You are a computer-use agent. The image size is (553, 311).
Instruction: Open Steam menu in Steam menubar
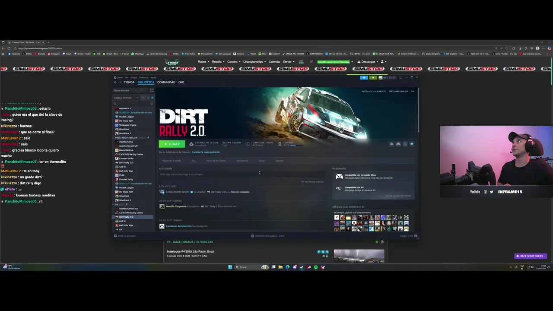pyautogui.click(x=121, y=77)
